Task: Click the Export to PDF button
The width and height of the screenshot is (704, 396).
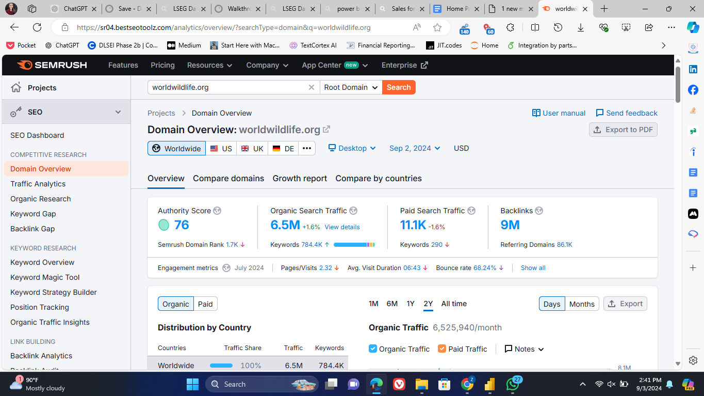Action: tap(623, 130)
